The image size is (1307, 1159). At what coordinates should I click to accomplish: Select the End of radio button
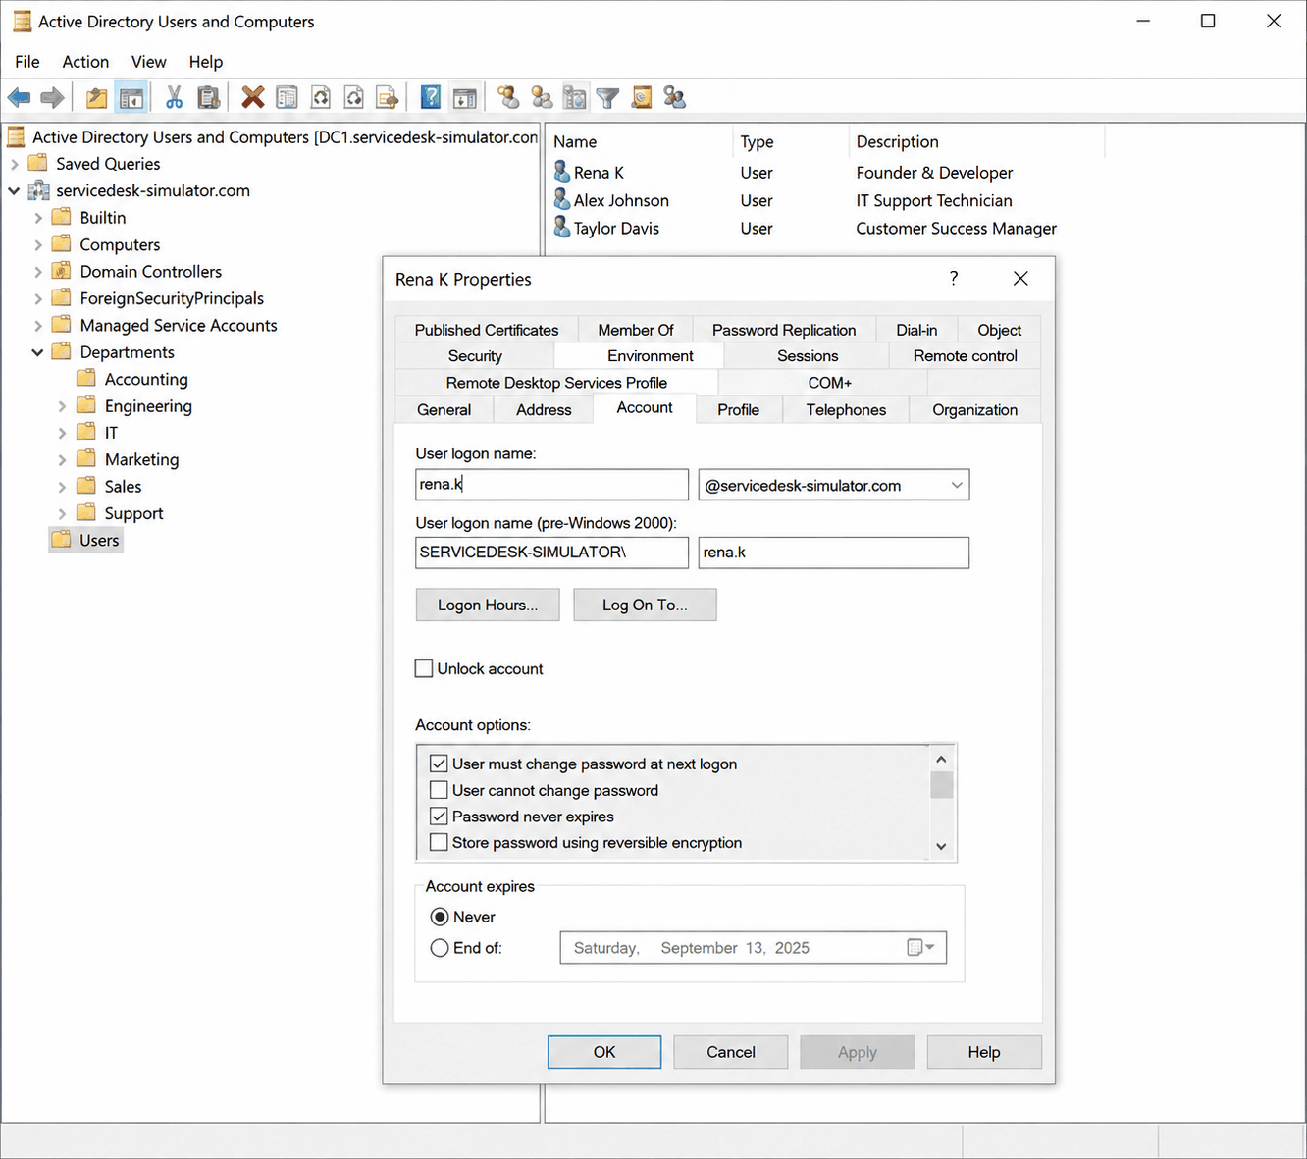[x=440, y=948]
